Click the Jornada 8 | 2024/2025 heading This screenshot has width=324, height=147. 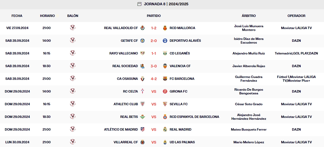coord(166,4)
